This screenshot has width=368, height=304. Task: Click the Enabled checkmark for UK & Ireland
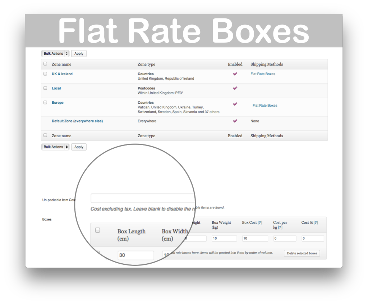click(x=235, y=73)
